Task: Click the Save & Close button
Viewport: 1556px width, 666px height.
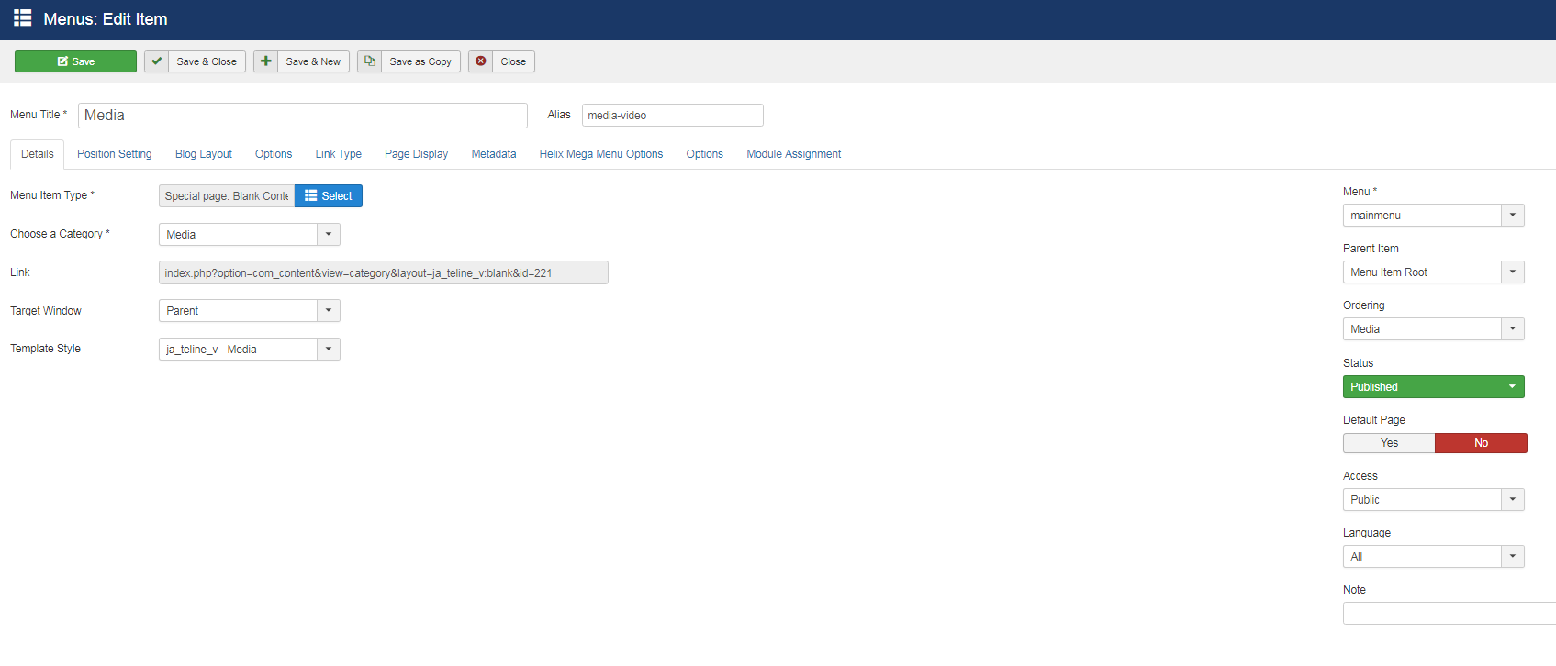Action: (195, 61)
